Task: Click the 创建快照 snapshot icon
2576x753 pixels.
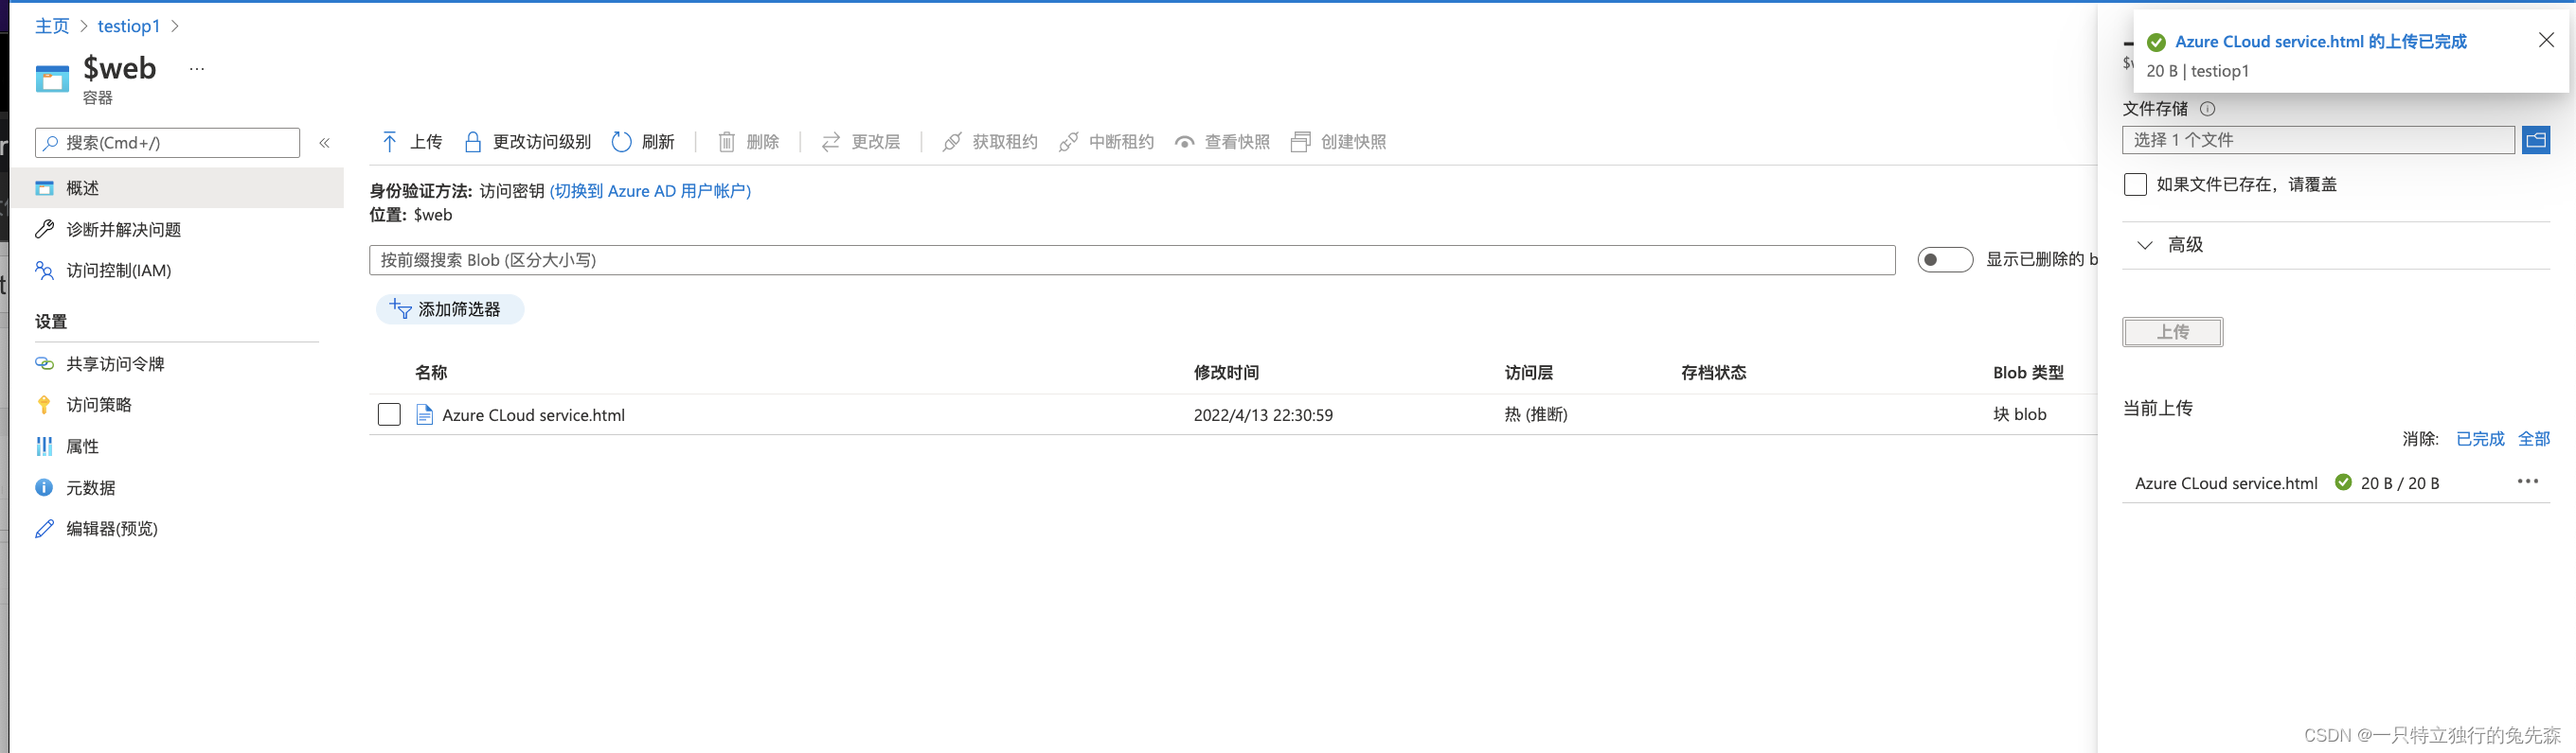Action: [1300, 142]
